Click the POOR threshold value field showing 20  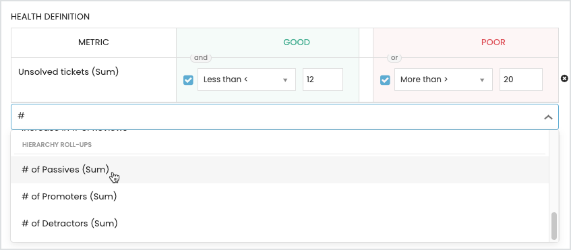(x=520, y=80)
